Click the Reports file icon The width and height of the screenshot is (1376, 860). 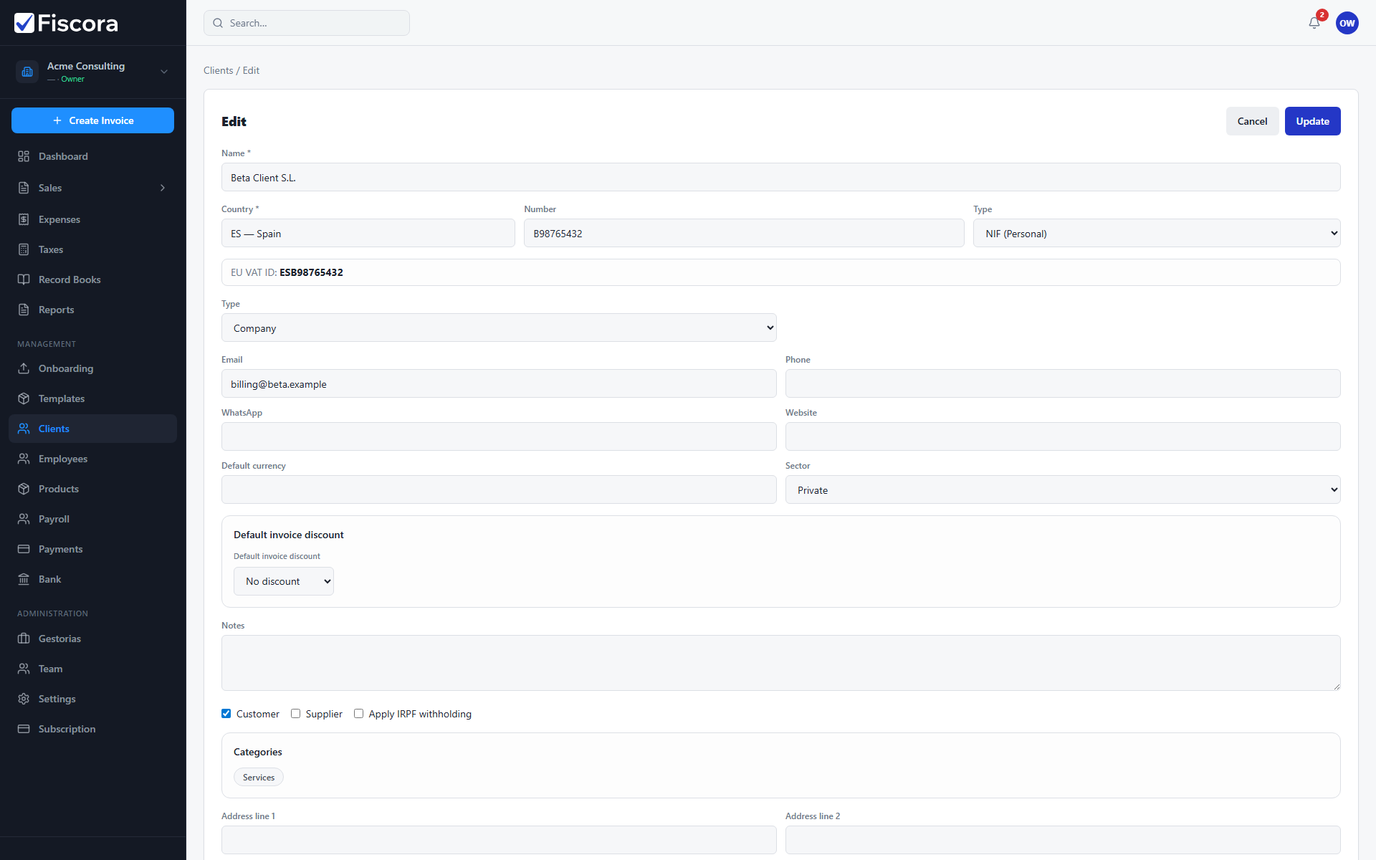pyautogui.click(x=24, y=310)
